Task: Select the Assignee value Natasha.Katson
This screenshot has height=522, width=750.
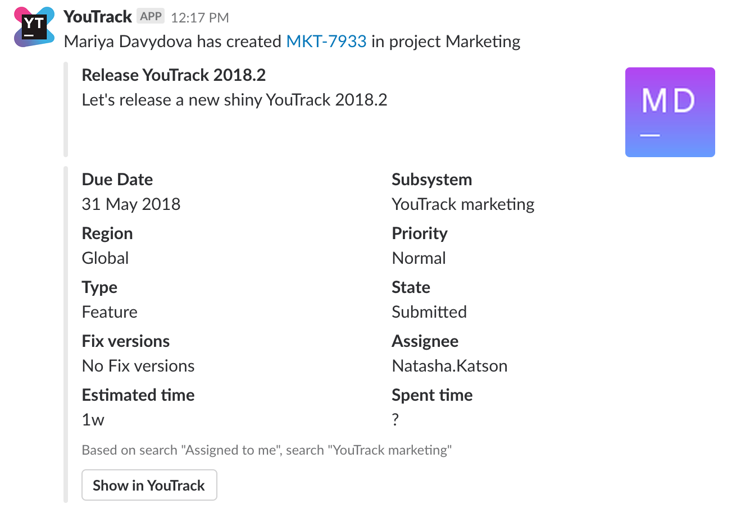Action: click(x=449, y=365)
